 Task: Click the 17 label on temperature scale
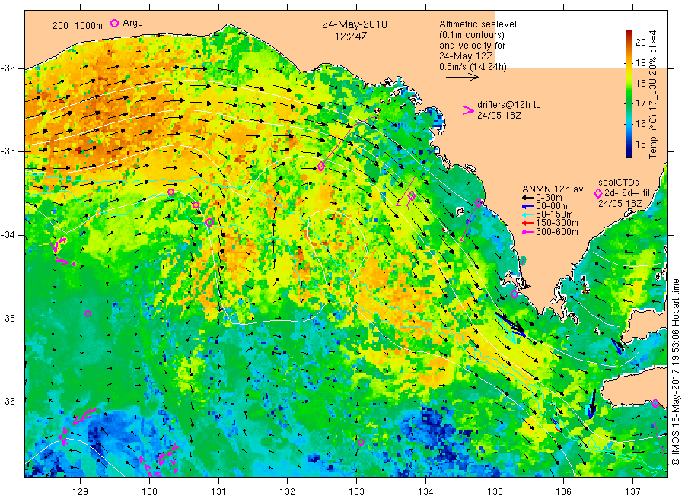[x=640, y=103]
